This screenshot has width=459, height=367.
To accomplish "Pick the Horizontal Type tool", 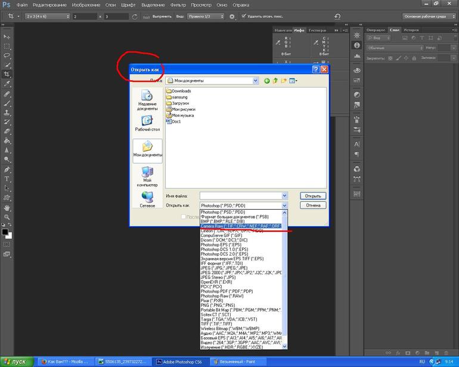I will [x=7, y=179].
